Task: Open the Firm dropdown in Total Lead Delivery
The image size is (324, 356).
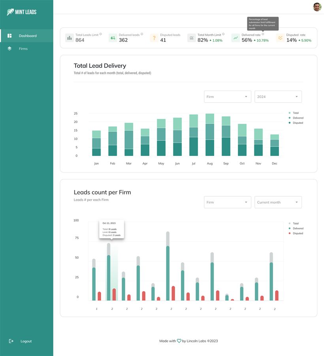Action: point(228,97)
